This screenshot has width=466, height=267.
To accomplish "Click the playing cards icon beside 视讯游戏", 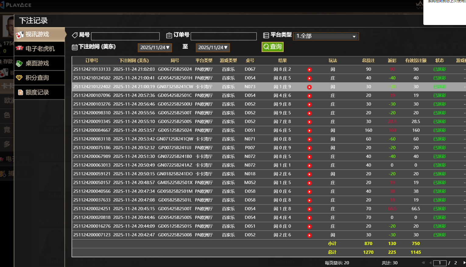I will coord(20,34).
